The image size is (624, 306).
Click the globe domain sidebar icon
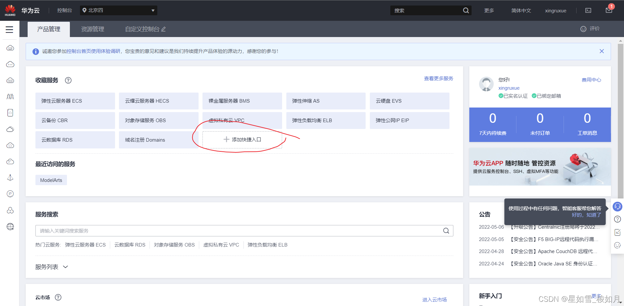pyautogui.click(x=10, y=226)
